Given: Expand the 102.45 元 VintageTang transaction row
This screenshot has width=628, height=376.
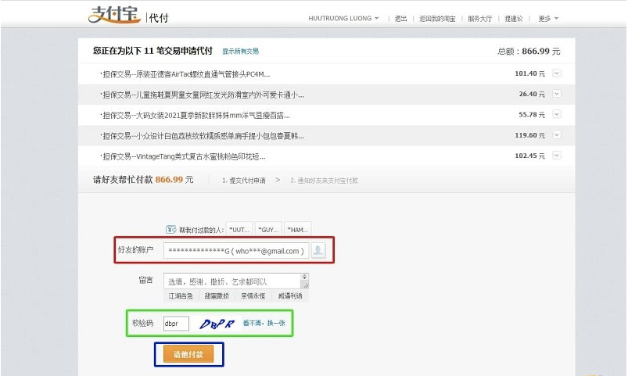Looking at the screenshot, I should [x=557, y=156].
